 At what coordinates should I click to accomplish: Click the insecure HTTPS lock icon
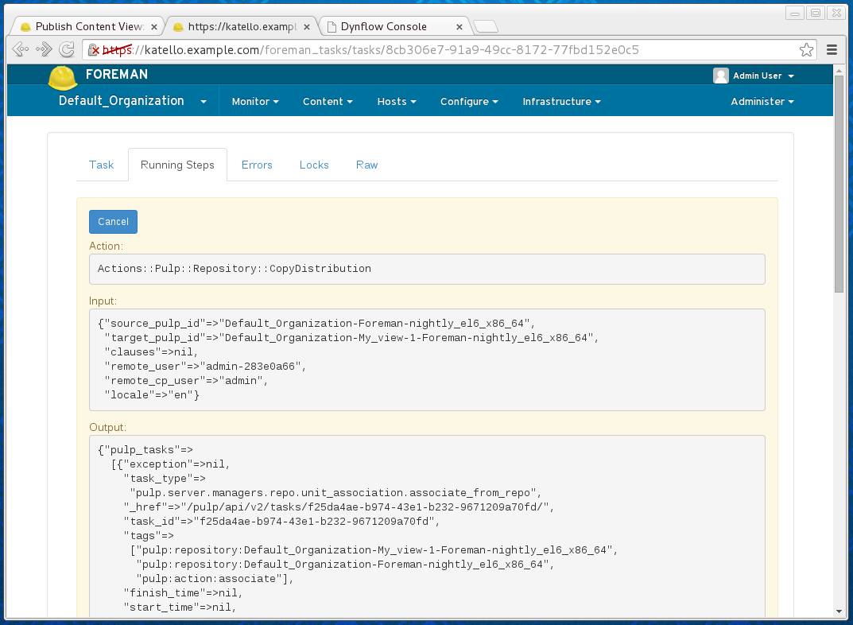[94, 50]
